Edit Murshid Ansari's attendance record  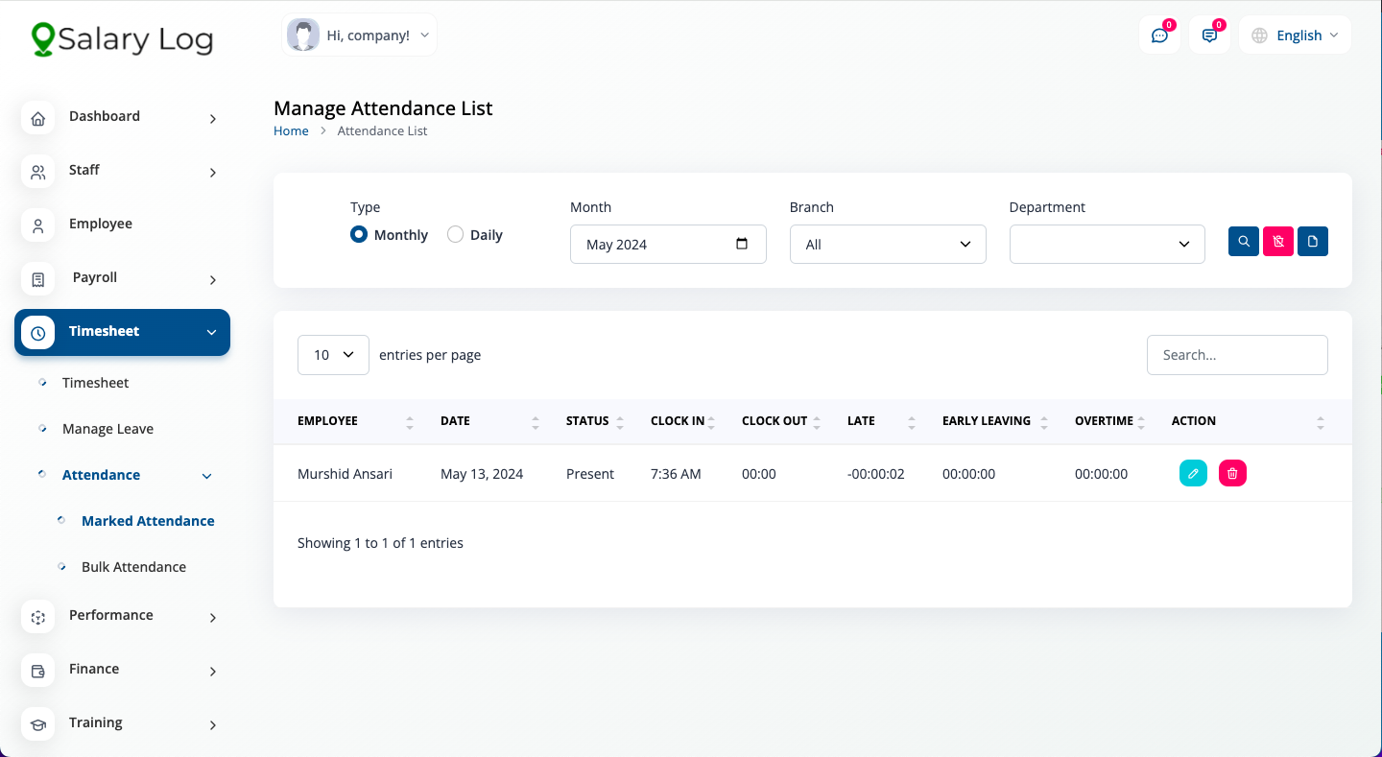pyautogui.click(x=1193, y=473)
